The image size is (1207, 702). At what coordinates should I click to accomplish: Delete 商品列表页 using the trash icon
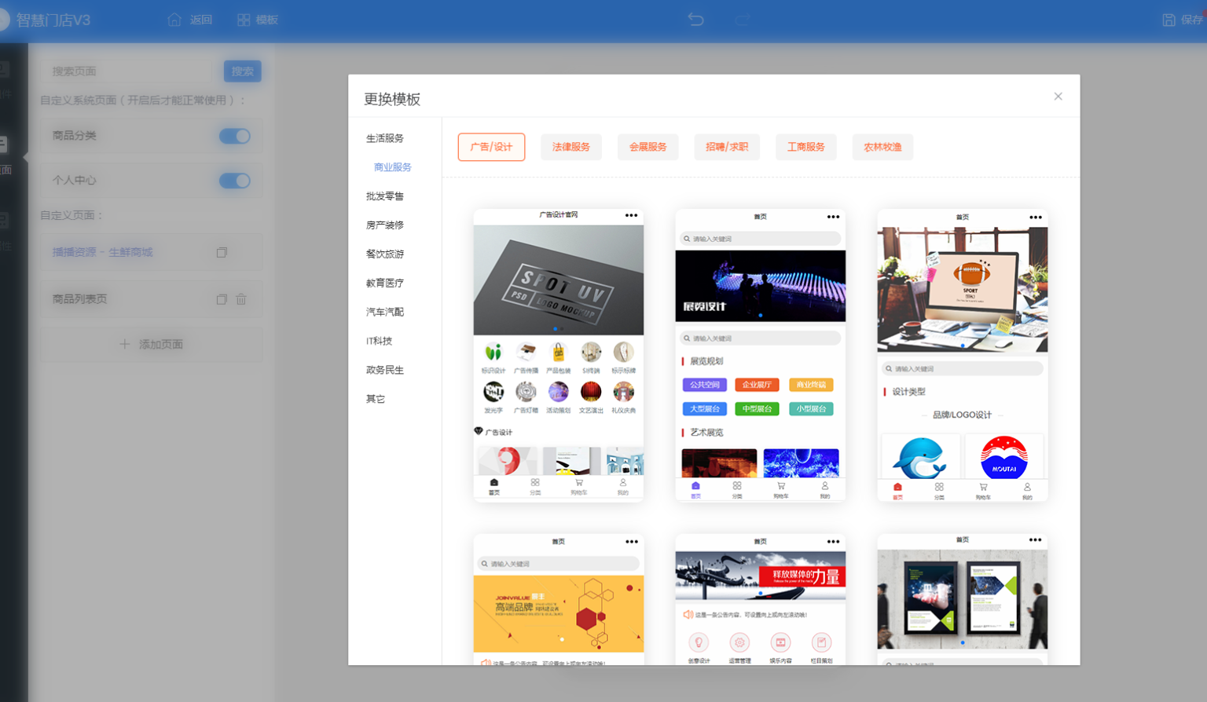pos(241,299)
